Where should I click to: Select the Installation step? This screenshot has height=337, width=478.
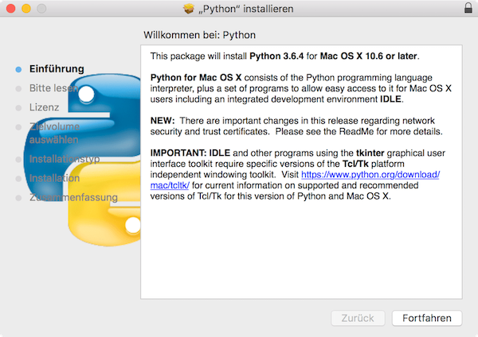[54, 178]
